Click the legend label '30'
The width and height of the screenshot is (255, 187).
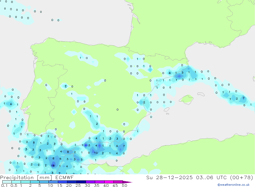(87, 185)
